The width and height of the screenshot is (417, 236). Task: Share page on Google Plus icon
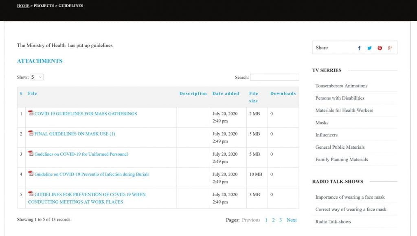coord(390,48)
